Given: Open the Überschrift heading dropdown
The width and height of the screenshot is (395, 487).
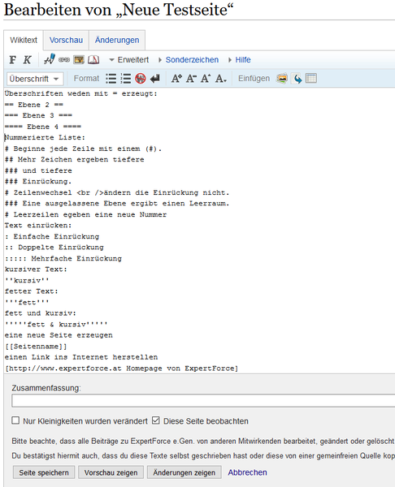Looking at the screenshot, I should coord(35,79).
